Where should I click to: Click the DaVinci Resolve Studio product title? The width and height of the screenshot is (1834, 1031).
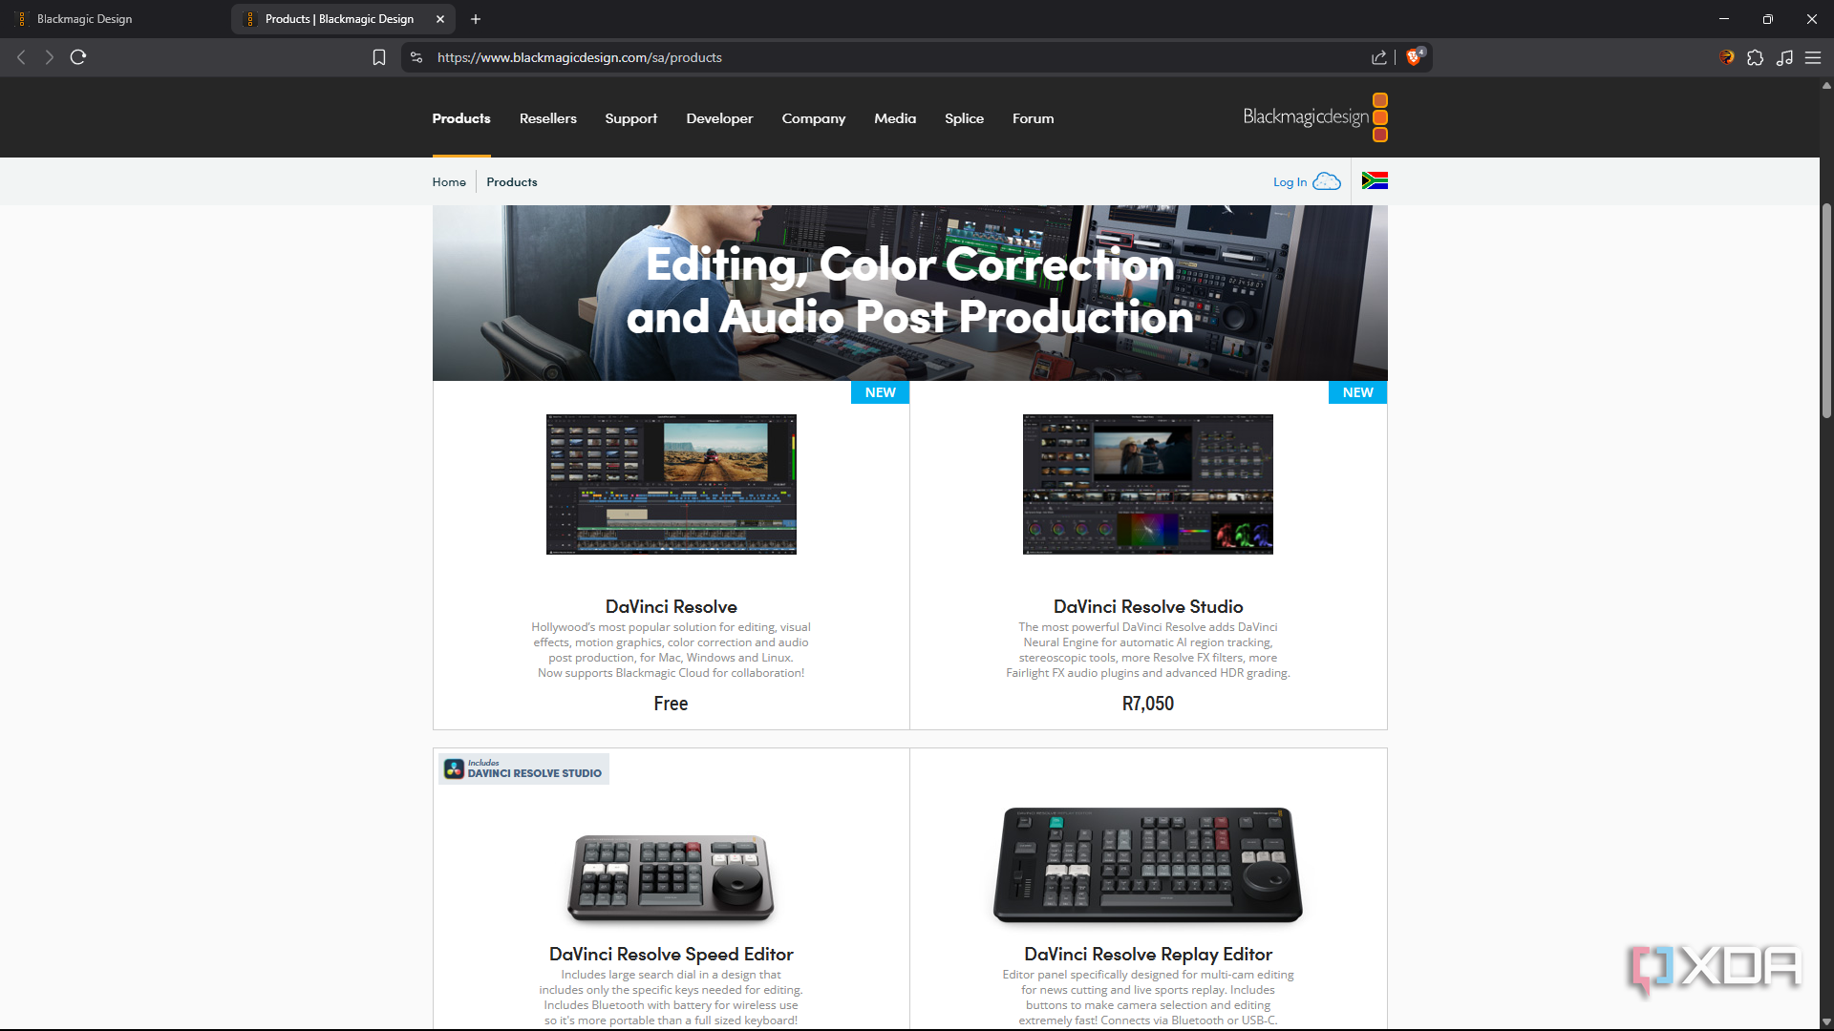click(1148, 606)
